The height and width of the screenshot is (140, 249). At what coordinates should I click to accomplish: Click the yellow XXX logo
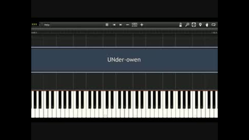[34, 24]
